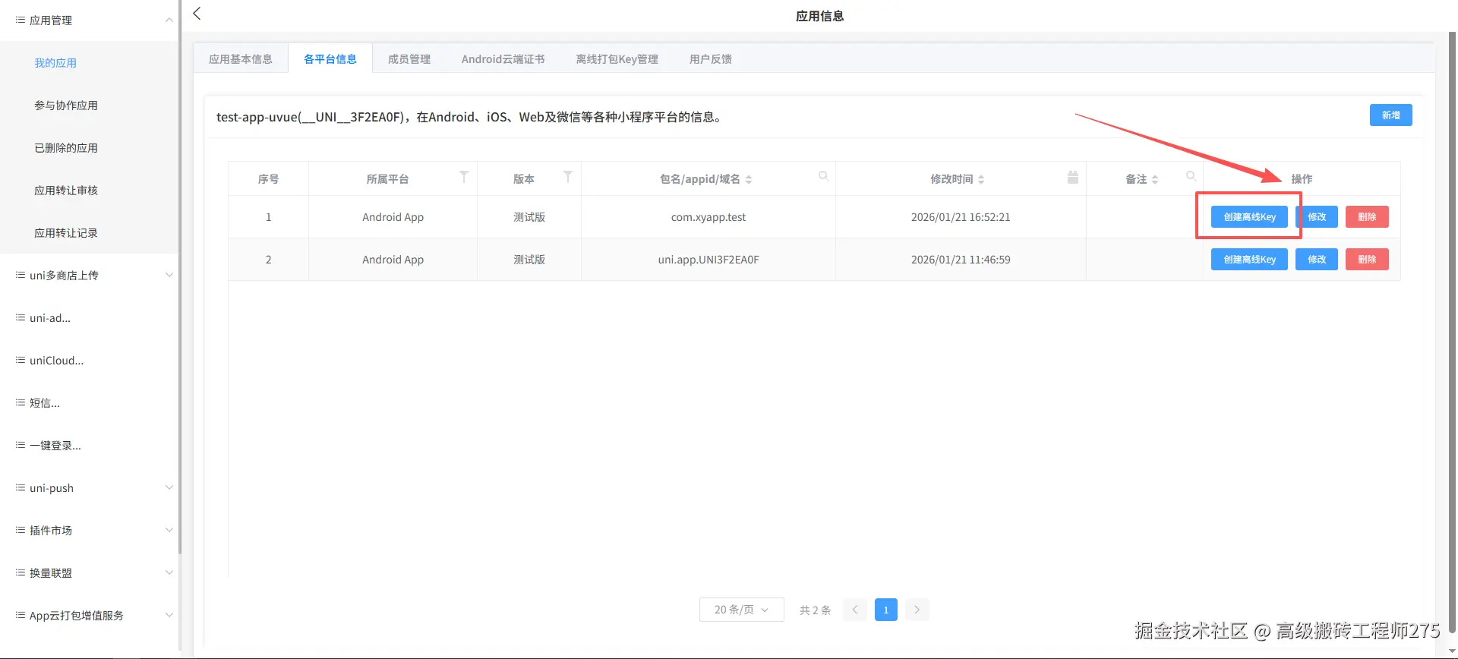Viewport: 1458px width, 659px height.
Task: Expand the 插件市场 menu chevron
Action: tap(169, 530)
